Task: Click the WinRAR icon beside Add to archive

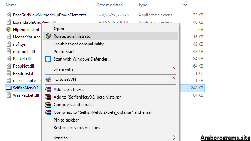Action: [x=48, y=89]
